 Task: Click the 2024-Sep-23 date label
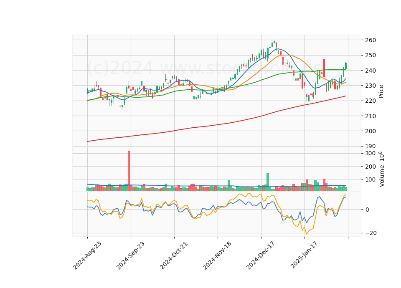(x=130, y=255)
